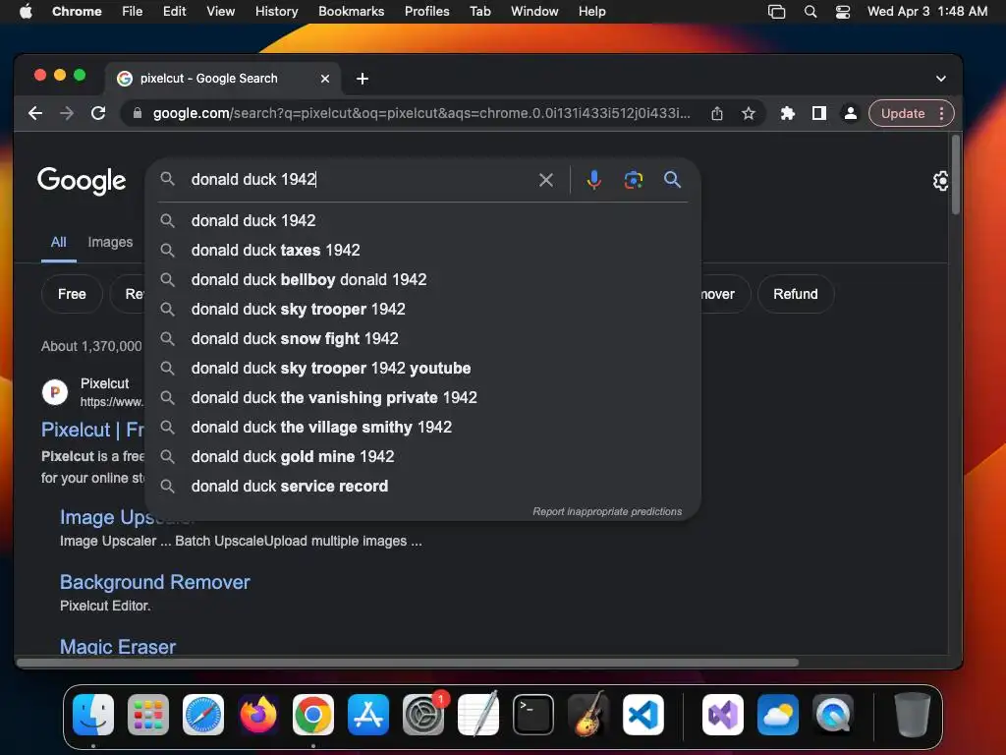
Task: Open macOS Control Center icon
Action: coord(842,12)
